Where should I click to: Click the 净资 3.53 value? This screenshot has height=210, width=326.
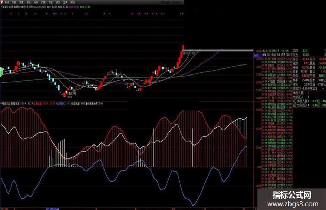pyautogui.click(x=306, y=84)
